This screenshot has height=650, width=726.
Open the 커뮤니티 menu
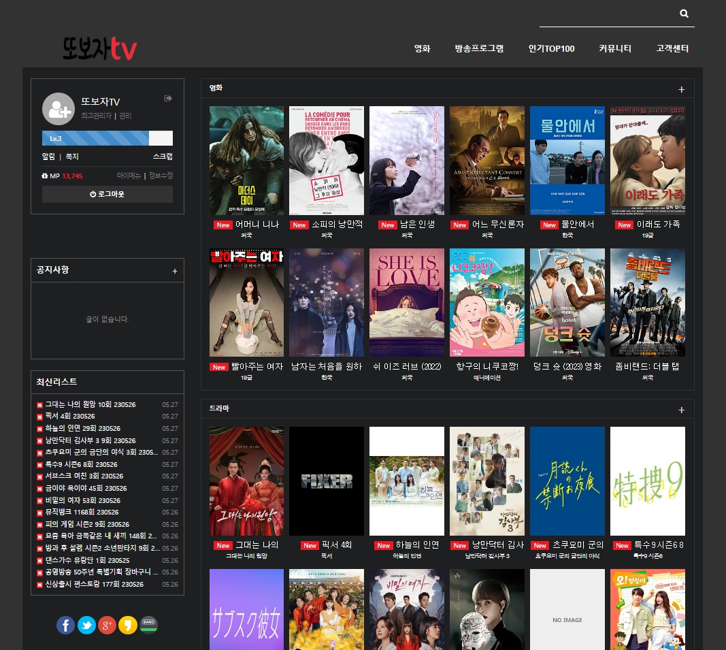(x=615, y=48)
